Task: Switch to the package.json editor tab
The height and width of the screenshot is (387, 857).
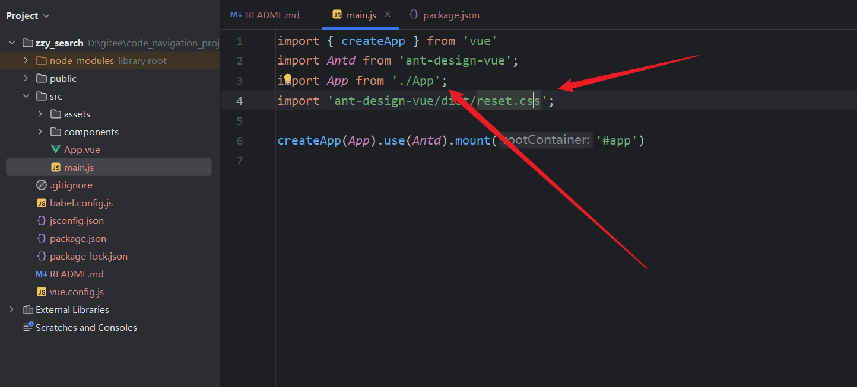Action: [444, 15]
